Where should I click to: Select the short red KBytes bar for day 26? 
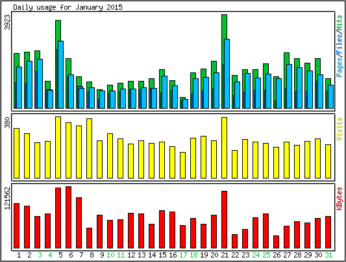tap(276, 242)
